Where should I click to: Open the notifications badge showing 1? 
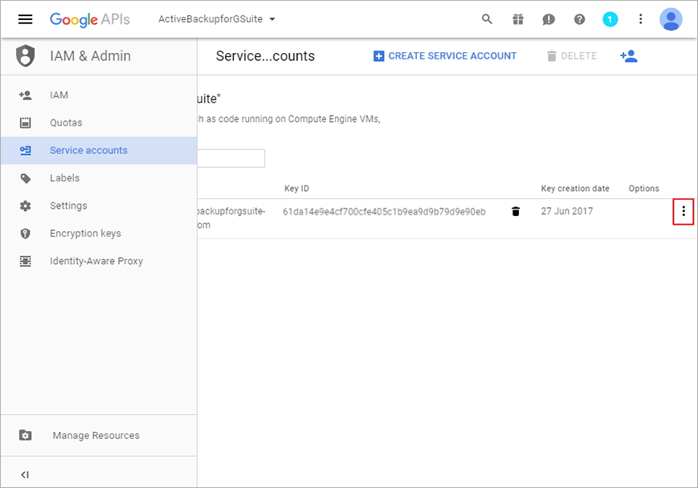[610, 19]
